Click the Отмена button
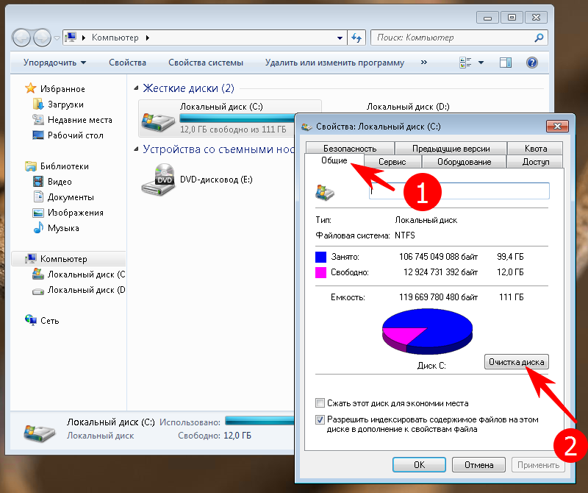This screenshot has width=588, height=493. 478,464
